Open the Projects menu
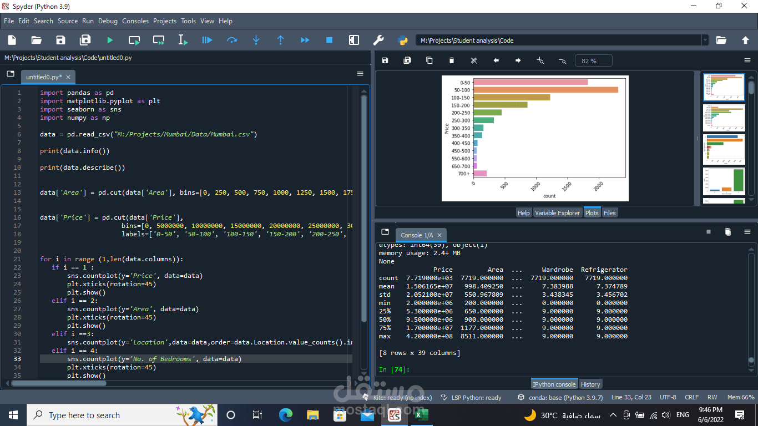This screenshot has width=758, height=426. (x=165, y=21)
